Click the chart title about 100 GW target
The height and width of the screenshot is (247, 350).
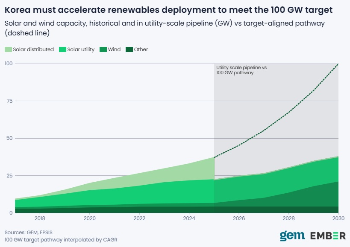[168, 10]
